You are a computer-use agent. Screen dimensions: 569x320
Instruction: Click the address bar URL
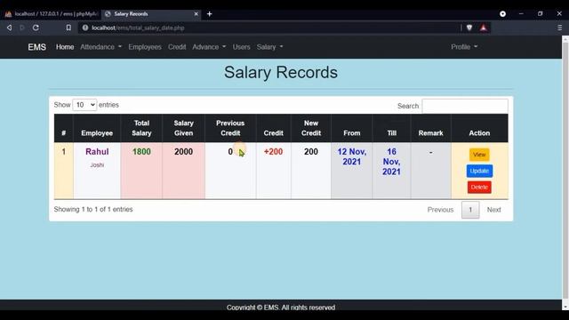point(138,28)
